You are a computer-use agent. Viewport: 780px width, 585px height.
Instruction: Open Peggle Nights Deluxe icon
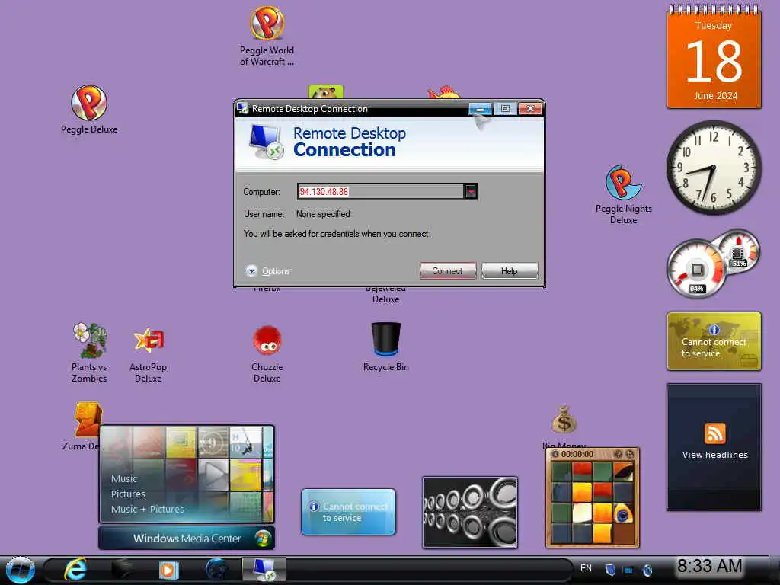(x=623, y=194)
